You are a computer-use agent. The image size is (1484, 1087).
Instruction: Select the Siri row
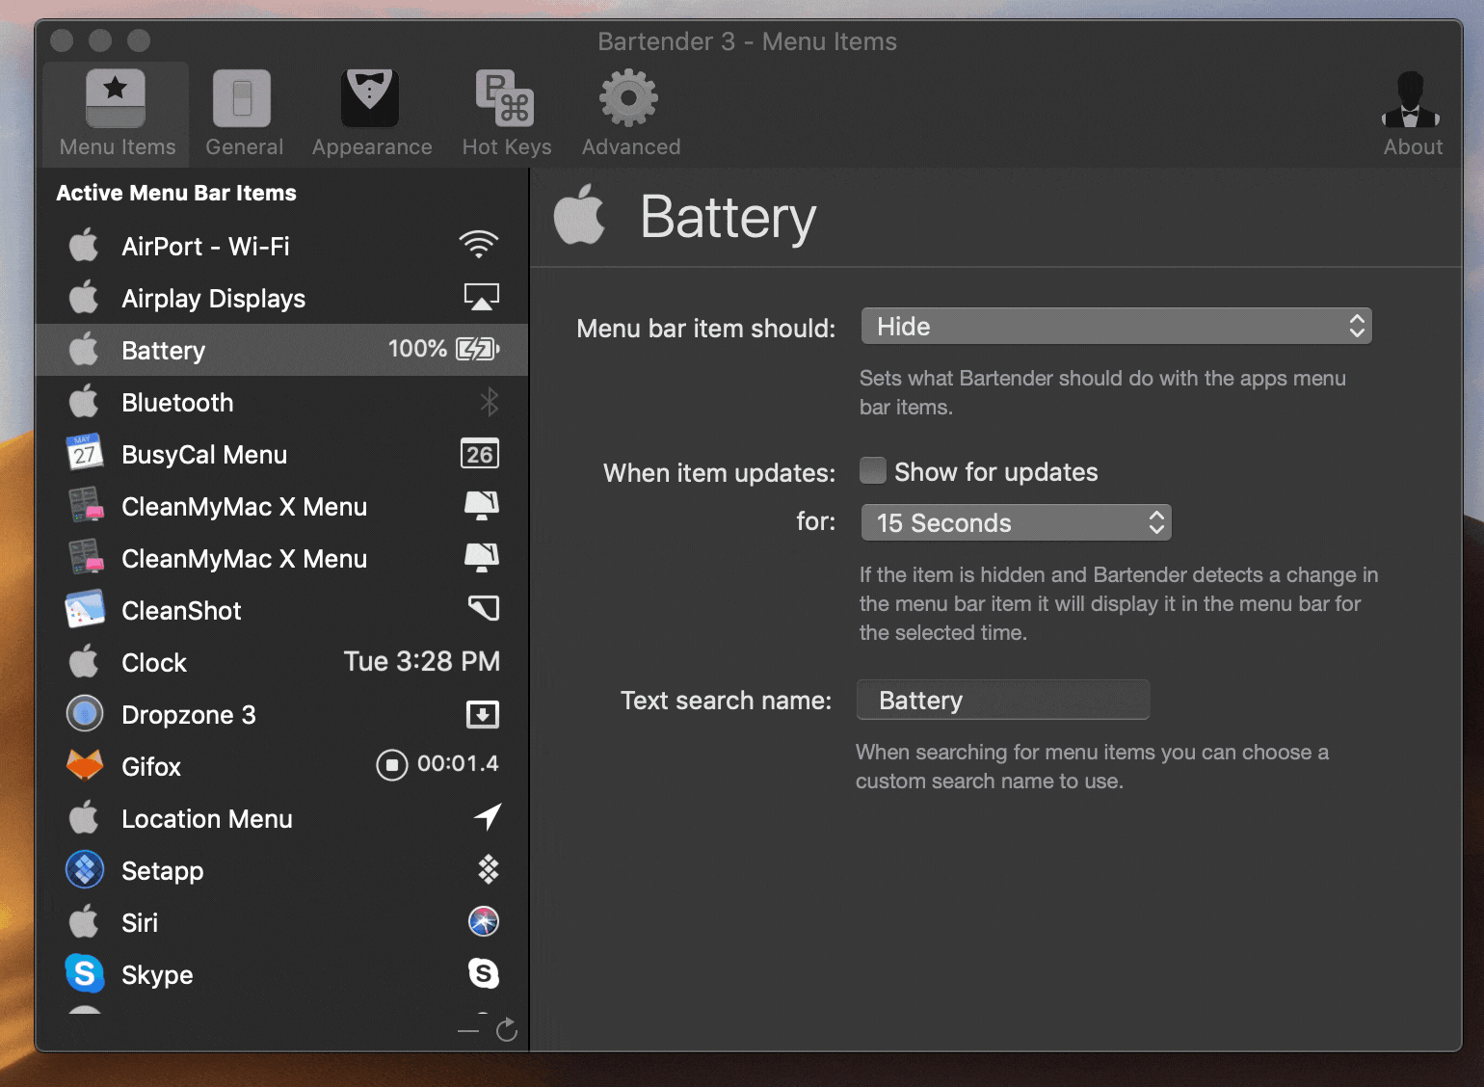tap(281, 922)
